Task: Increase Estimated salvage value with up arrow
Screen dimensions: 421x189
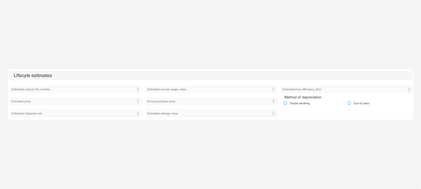Action: (x=273, y=112)
